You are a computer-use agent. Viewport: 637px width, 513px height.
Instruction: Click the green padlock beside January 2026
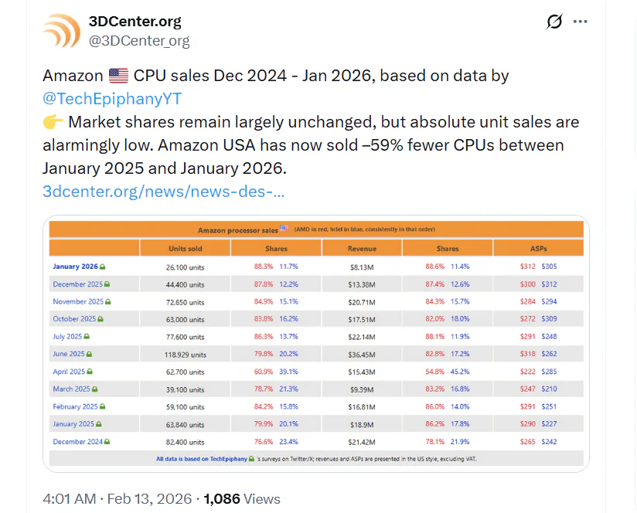pos(103,267)
